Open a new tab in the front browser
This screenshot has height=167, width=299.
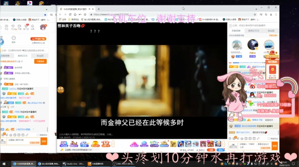(98, 9)
